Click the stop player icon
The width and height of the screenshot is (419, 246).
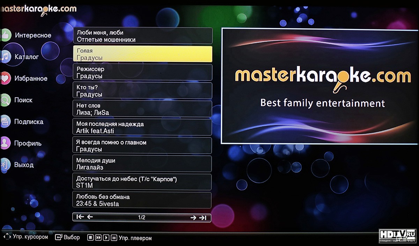click(90, 238)
